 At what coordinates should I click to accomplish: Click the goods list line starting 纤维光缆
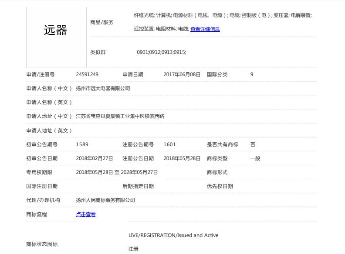tap(223, 15)
